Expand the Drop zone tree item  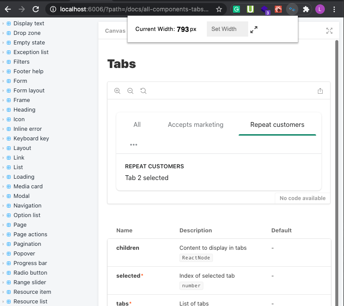coord(3,33)
